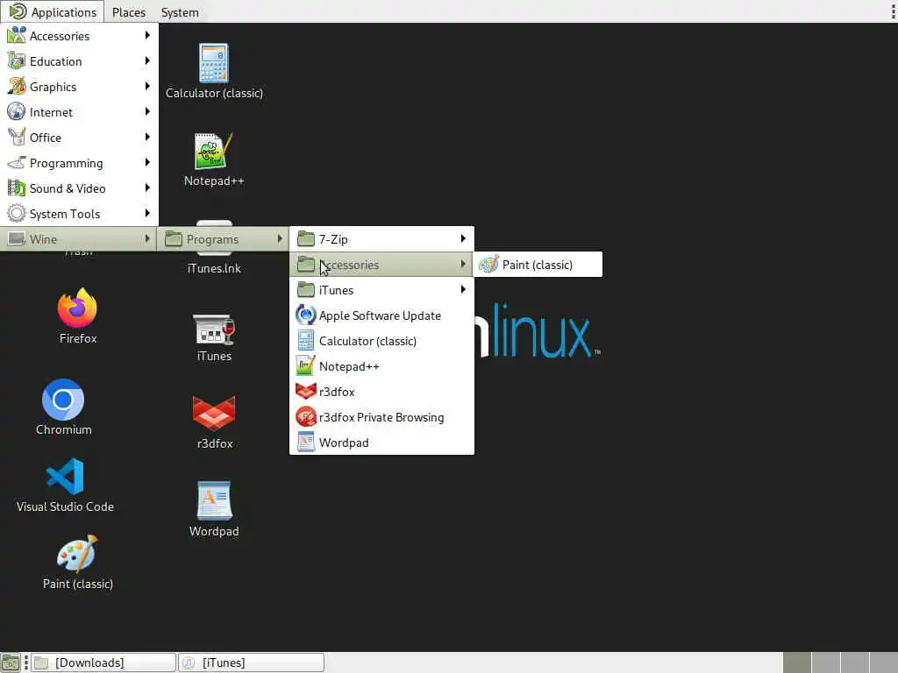Click the Wordpad icon in Programs menu
This screenshot has width=898, height=673.
point(305,443)
